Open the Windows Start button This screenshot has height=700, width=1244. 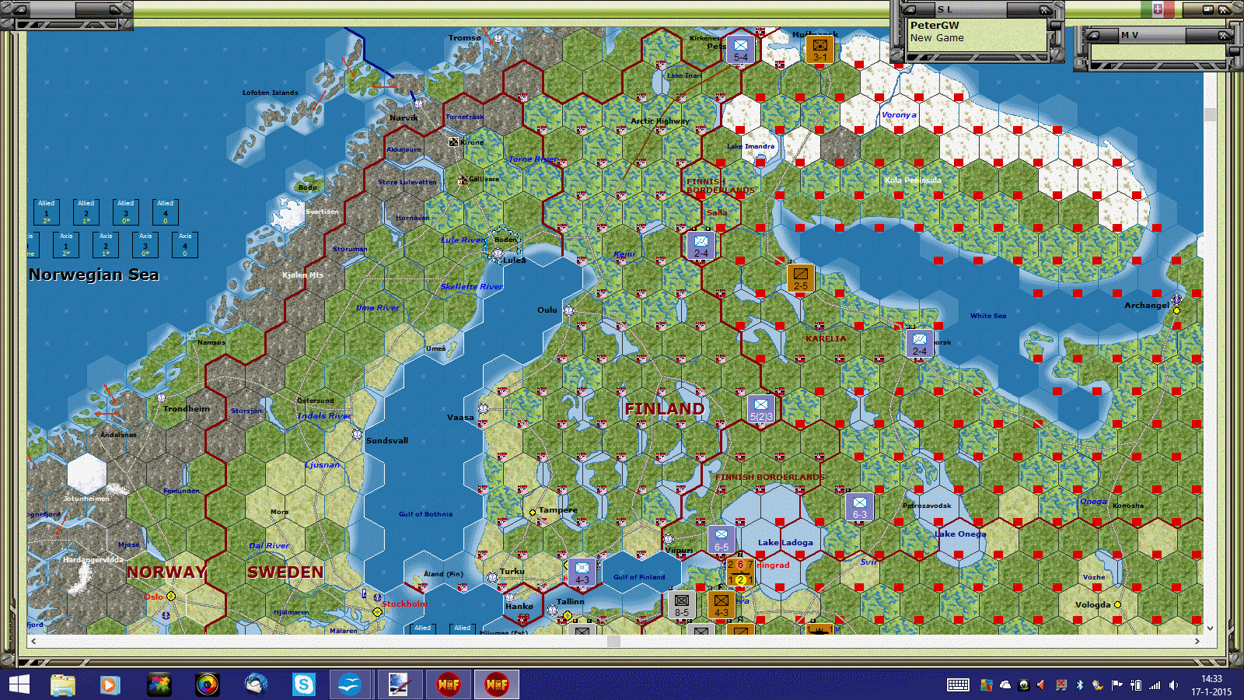19,684
